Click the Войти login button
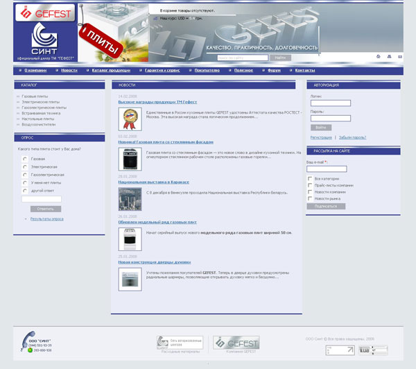 click(x=321, y=128)
